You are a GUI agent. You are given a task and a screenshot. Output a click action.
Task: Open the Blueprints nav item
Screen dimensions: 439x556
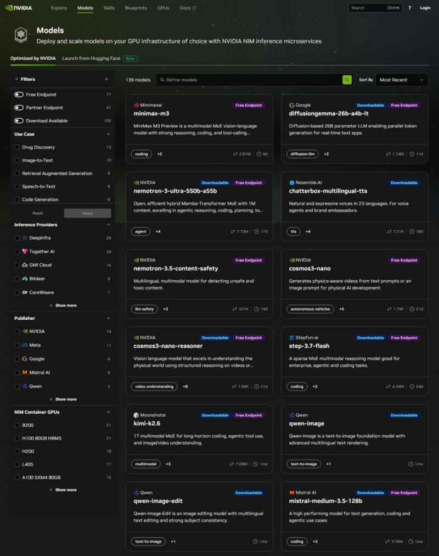point(136,8)
